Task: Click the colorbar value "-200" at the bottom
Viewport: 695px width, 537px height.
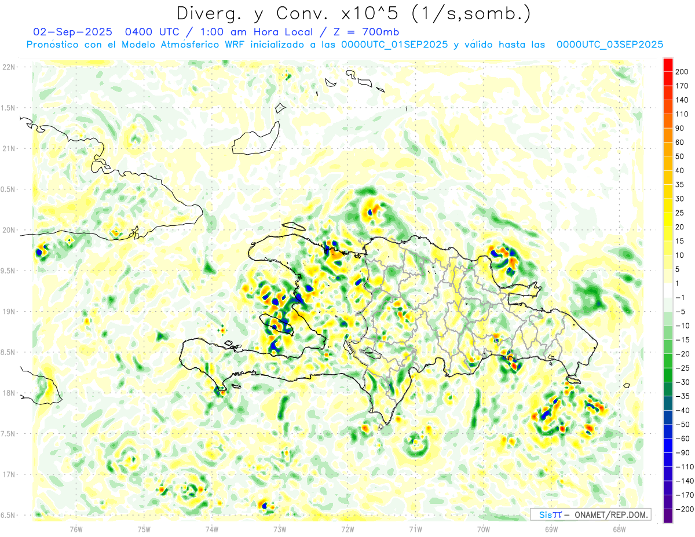Action: point(685,509)
